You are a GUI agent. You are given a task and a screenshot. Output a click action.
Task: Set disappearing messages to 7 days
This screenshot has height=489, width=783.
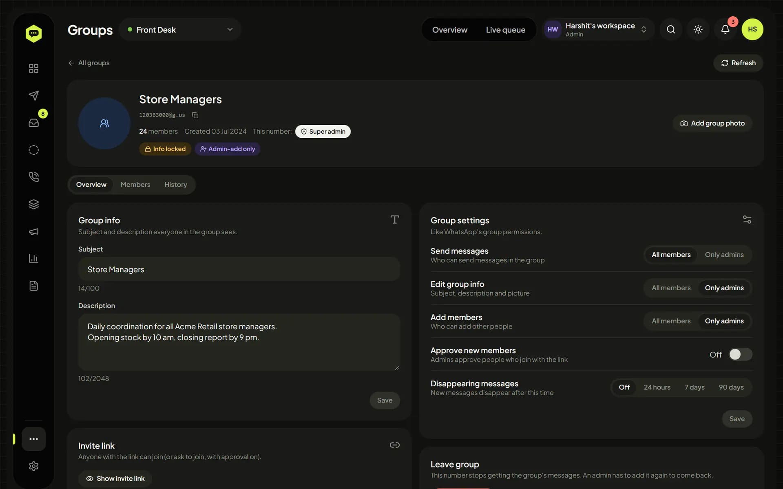pyautogui.click(x=695, y=387)
